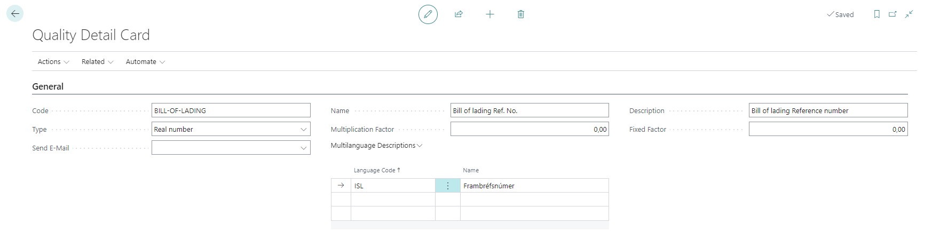Open the Actions menu
Image resolution: width=932 pixels, height=247 pixels.
pyautogui.click(x=53, y=62)
